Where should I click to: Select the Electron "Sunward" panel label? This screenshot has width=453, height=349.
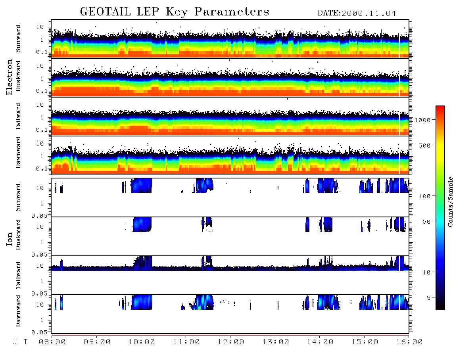pyautogui.click(x=18, y=39)
